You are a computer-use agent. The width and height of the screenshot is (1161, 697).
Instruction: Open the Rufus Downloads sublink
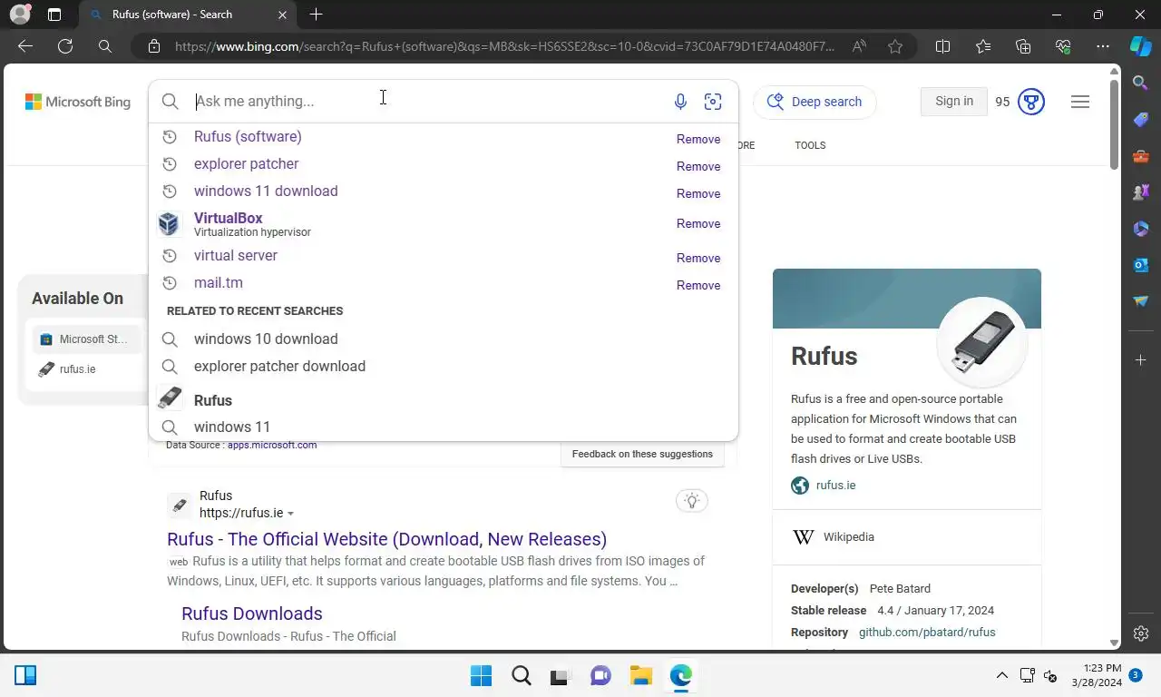coord(252,614)
